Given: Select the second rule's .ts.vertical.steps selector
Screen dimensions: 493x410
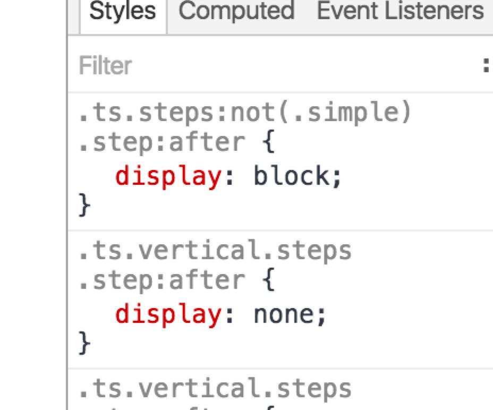Looking at the screenshot, I should click(x=215, y=250).
